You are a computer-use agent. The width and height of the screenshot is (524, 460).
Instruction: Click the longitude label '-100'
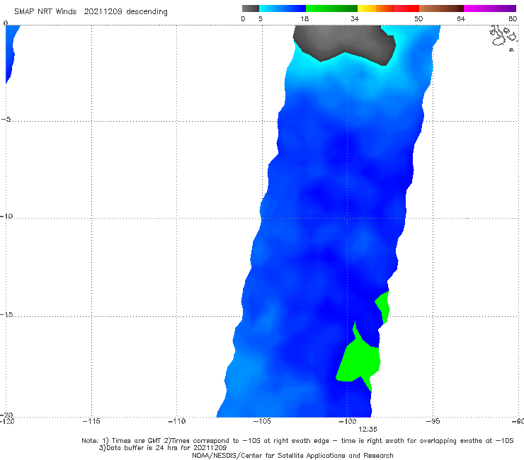point(347,421)
